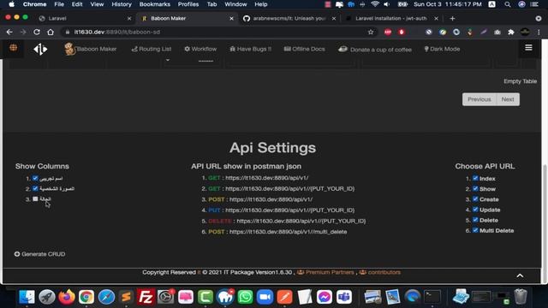Open the contributors link in footer
The width and height of the screenshot is (548, 308).
click(x=380, y=272)
